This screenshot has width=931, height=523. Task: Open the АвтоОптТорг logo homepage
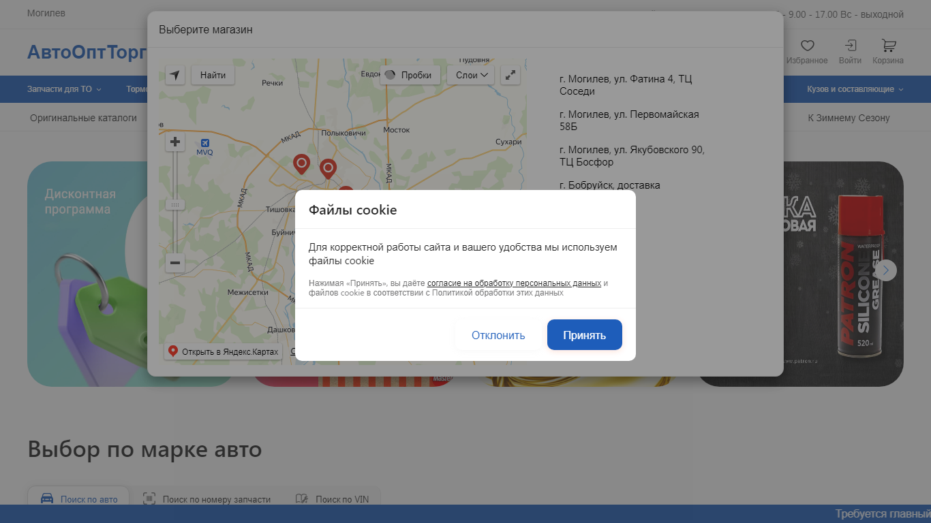click(87, 52)
